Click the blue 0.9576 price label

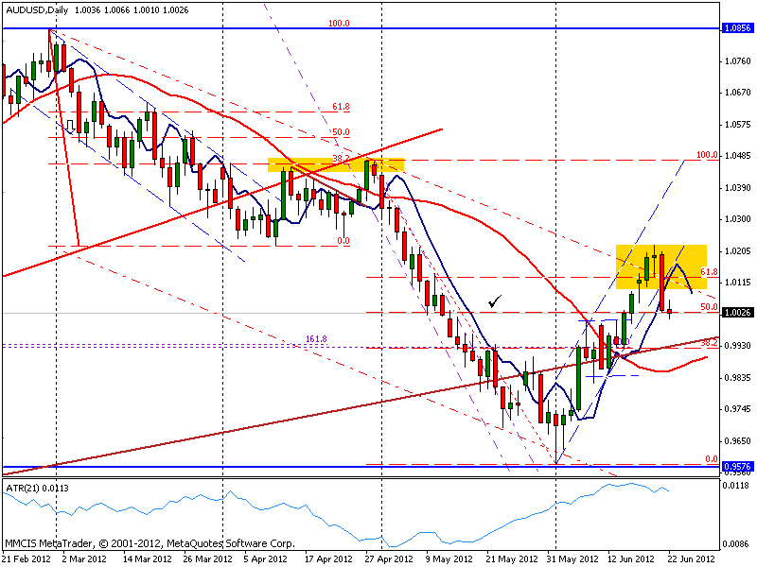tap(738, 466)
